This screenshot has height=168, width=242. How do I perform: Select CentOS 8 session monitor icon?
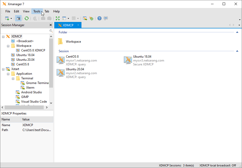pos(61,60)
